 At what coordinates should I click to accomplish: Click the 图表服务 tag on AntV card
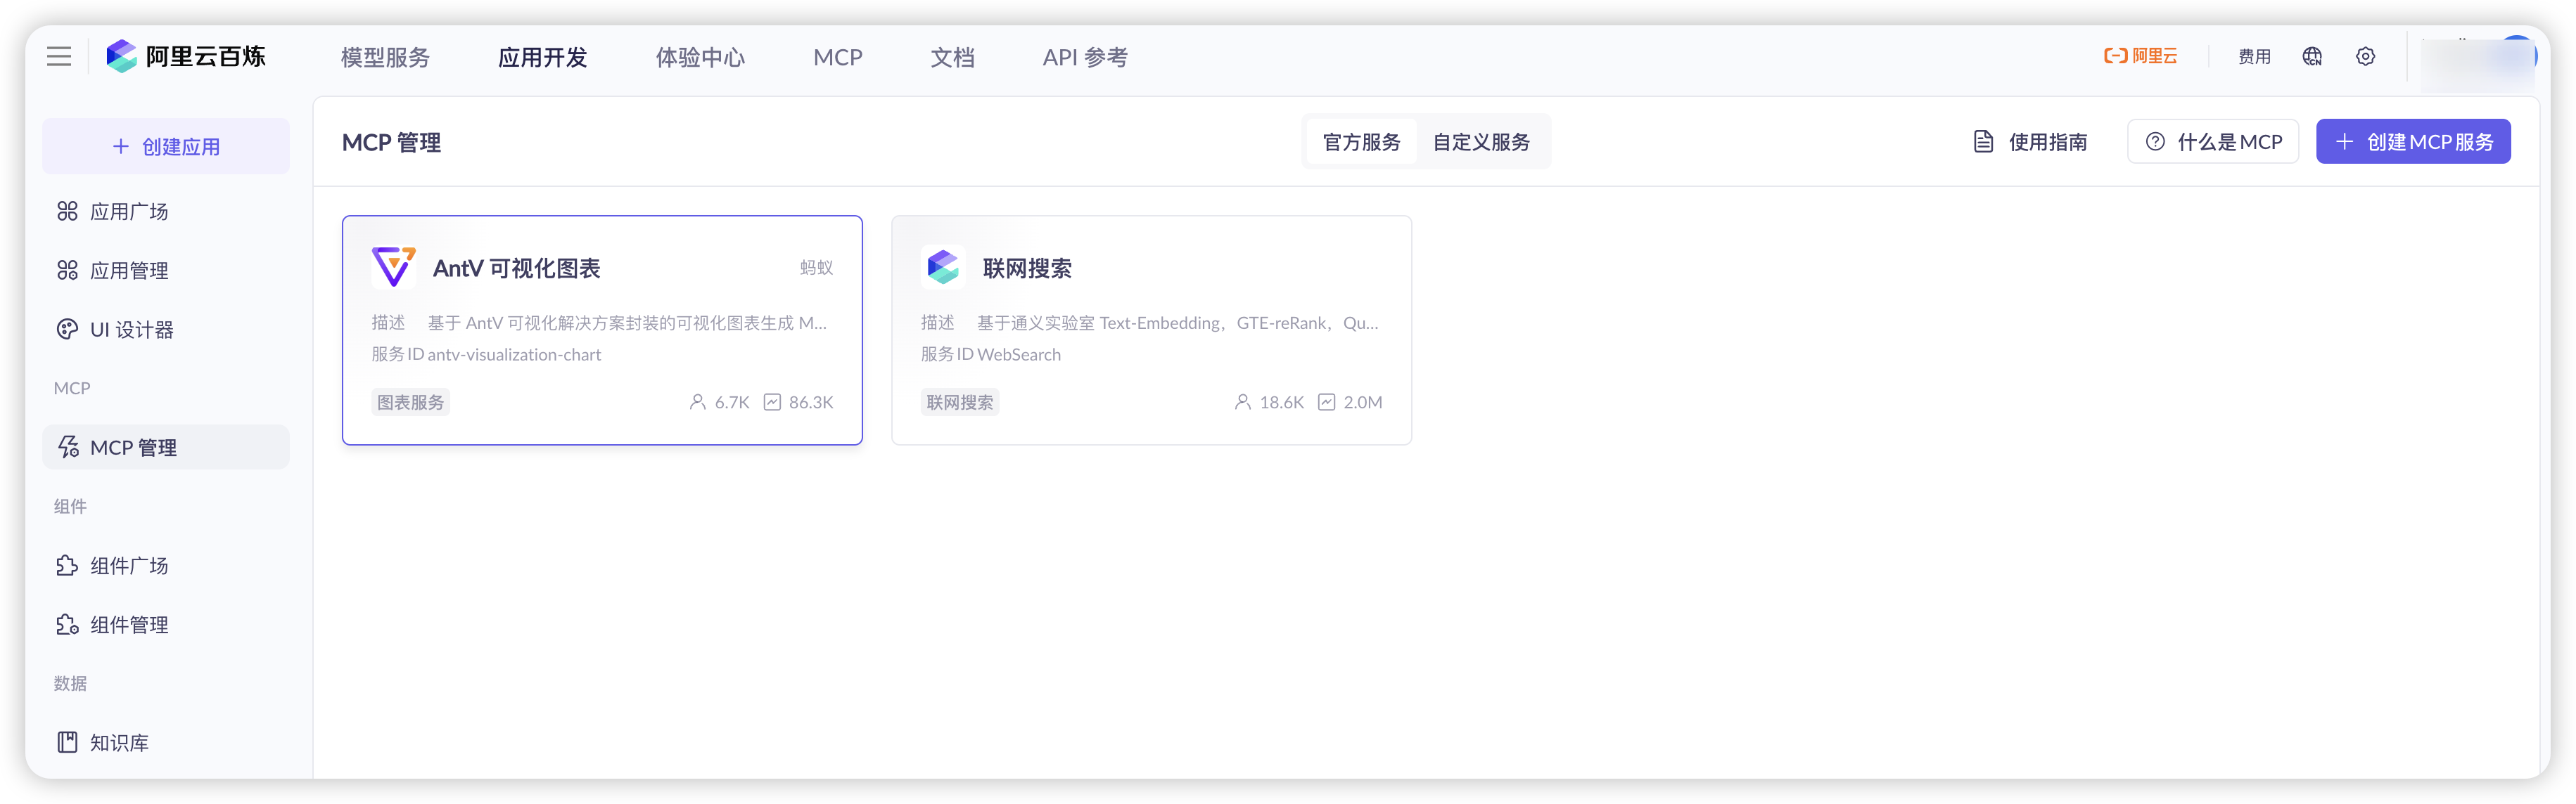pyautogui.click(x=410, y=403)
